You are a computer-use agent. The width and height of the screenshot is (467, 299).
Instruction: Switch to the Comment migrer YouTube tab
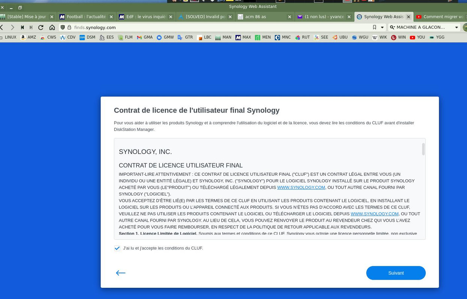[440, 17]
